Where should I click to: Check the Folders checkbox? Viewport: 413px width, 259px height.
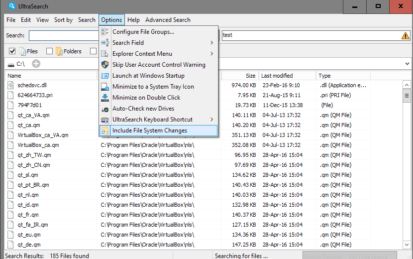click(49, 51)
